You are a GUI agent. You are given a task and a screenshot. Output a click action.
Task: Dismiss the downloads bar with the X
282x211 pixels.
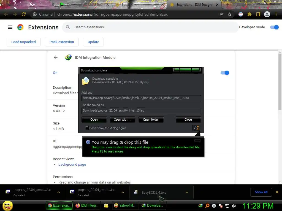coord(277,192)
